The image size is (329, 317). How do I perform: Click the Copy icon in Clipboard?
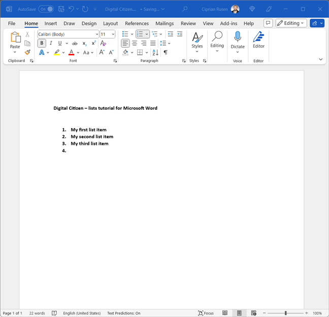pyautogui.click(x=27, y=43)
